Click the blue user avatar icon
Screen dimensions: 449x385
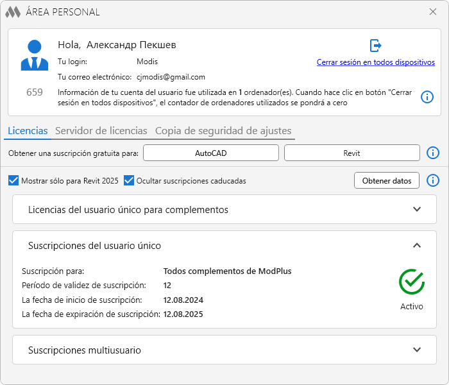coord(35,55)
